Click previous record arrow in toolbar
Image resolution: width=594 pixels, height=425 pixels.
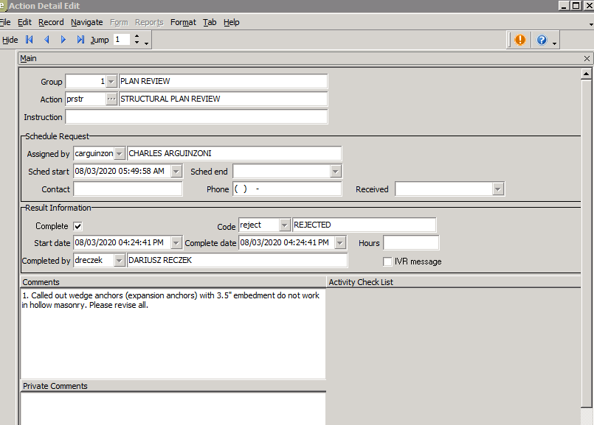46,40
